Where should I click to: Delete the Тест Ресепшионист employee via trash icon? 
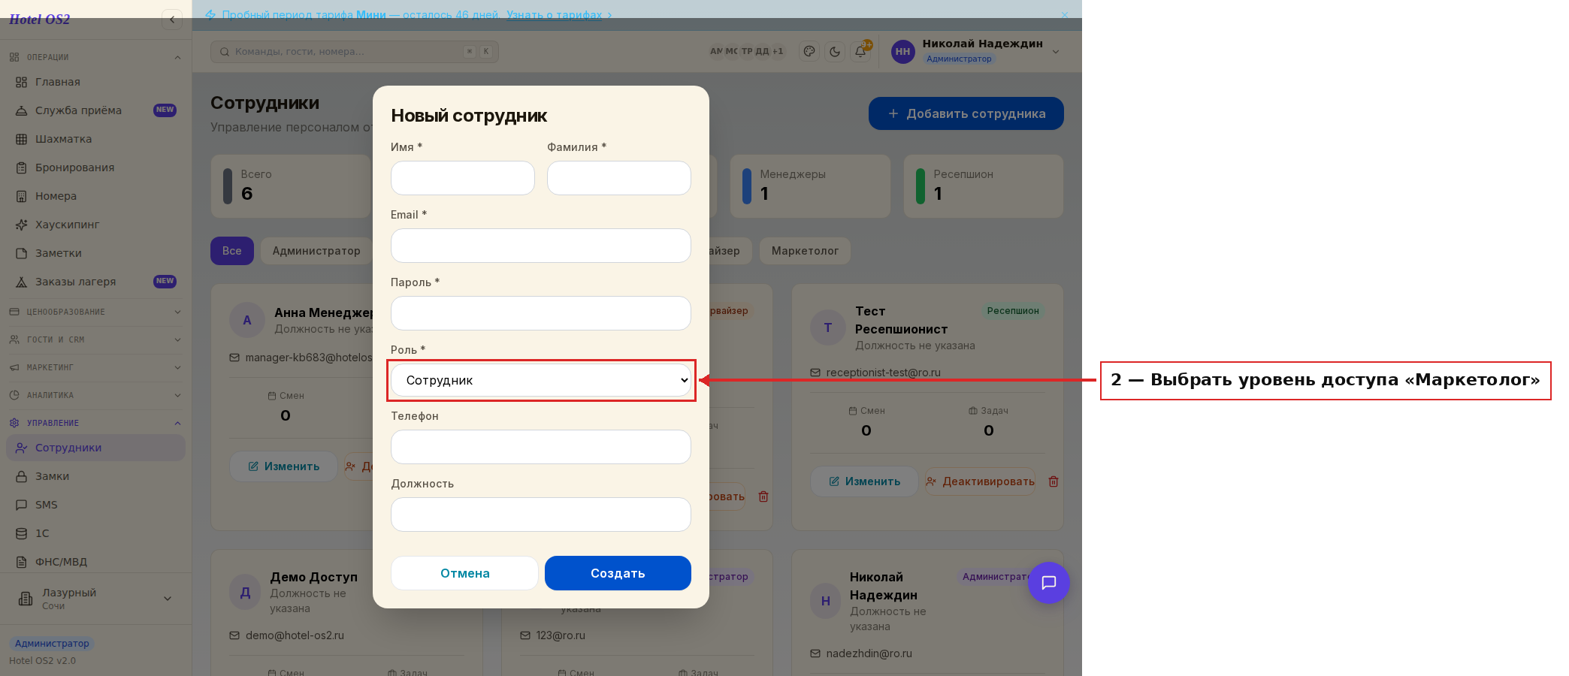pyautogui.click(x=1054, y=481)
